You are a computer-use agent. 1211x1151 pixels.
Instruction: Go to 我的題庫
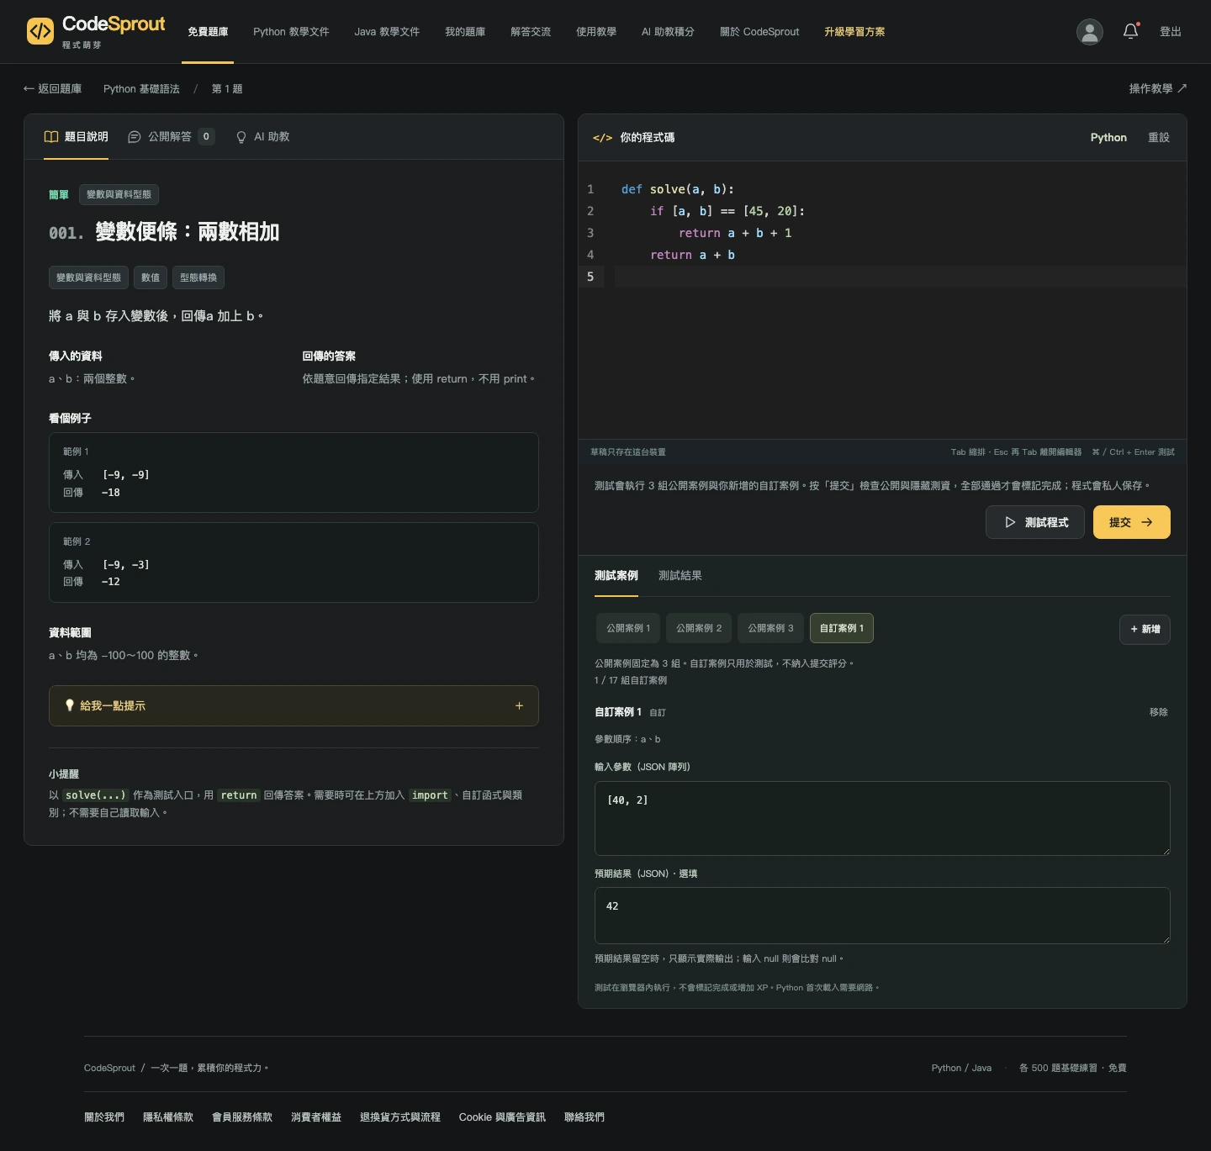pyautogui.click(x=465, y=32)
